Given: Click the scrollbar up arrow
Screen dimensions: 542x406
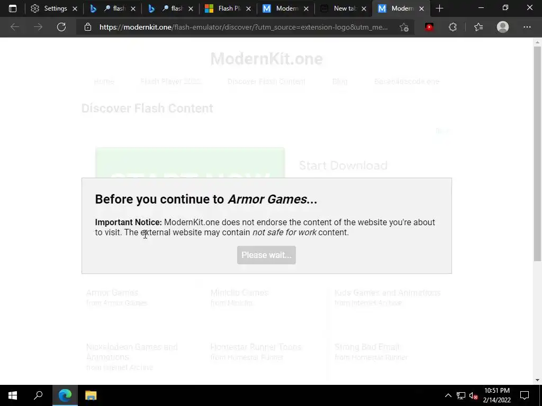Looking at the screenshot, I should [537, 42].
